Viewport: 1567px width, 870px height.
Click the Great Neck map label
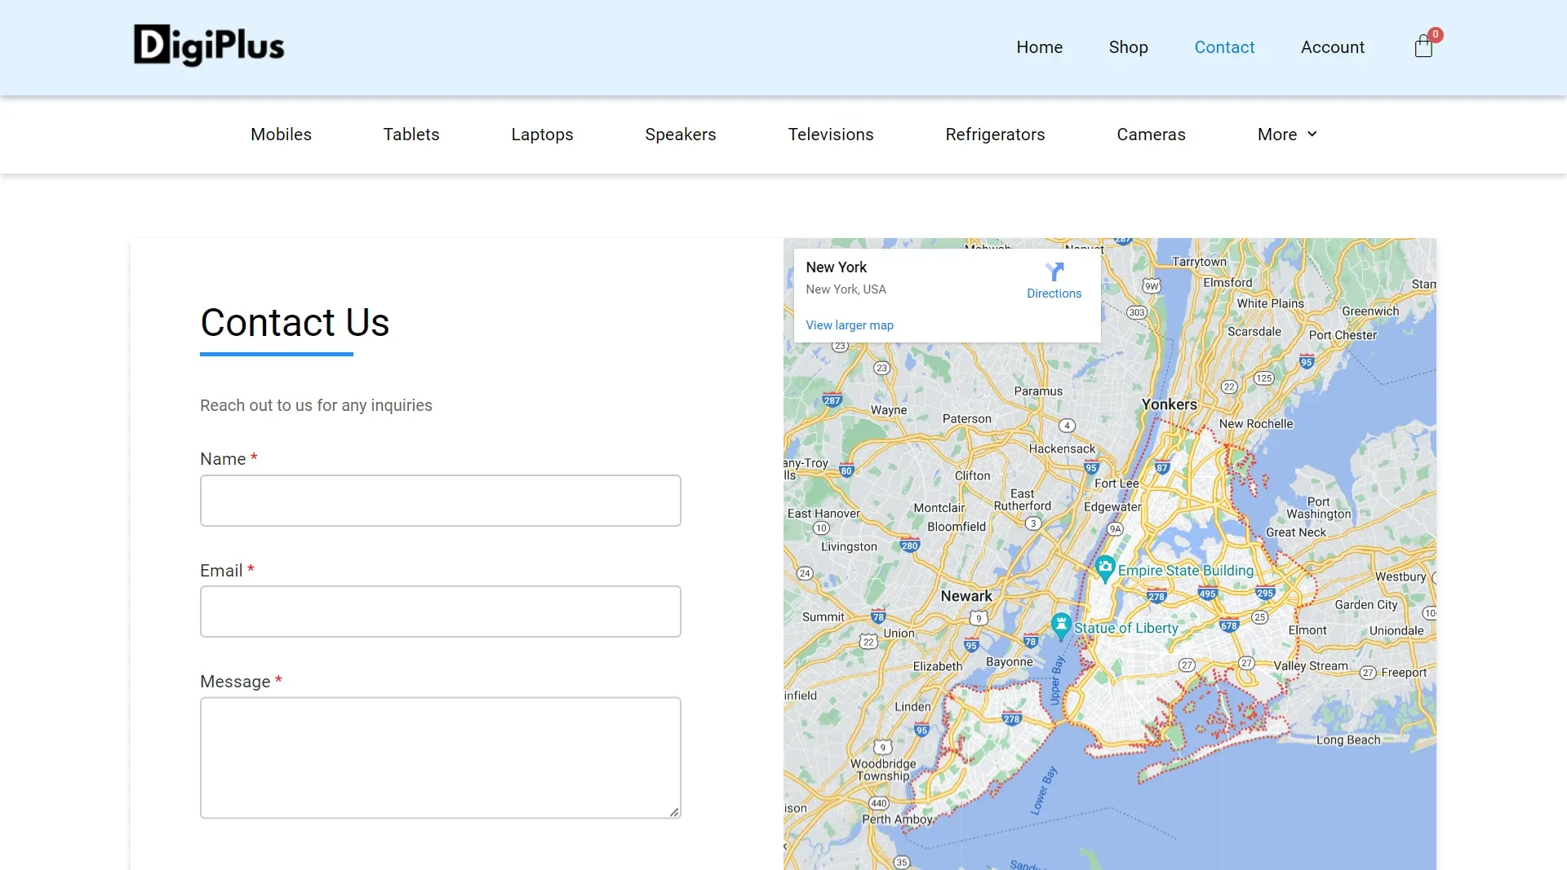pos(1296,532)
